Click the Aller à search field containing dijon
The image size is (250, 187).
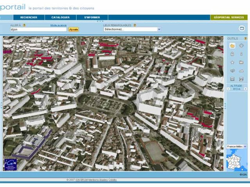coord(38,30)
